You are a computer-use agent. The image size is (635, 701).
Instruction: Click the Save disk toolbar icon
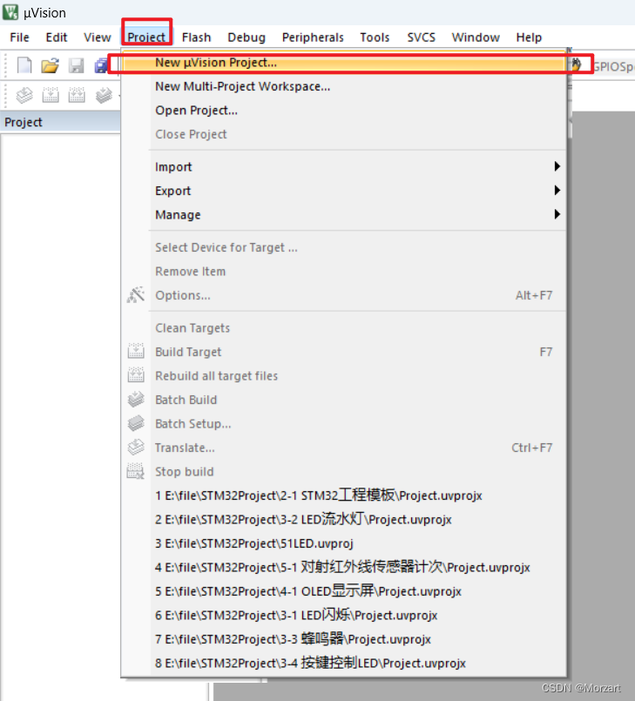77,65
